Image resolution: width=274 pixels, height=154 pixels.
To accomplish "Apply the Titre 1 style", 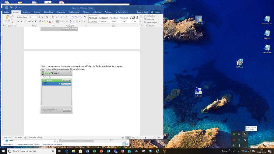I will (114, 19).
